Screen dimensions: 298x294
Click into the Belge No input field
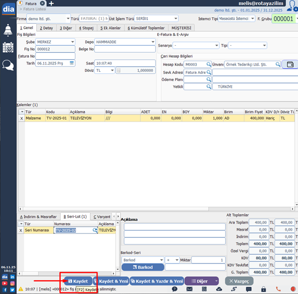(x=125, y=49)
